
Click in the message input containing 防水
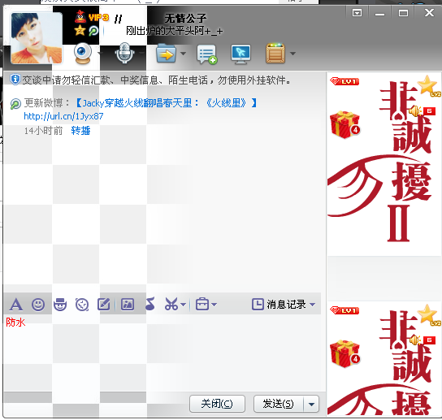click(x=162, y=353)
